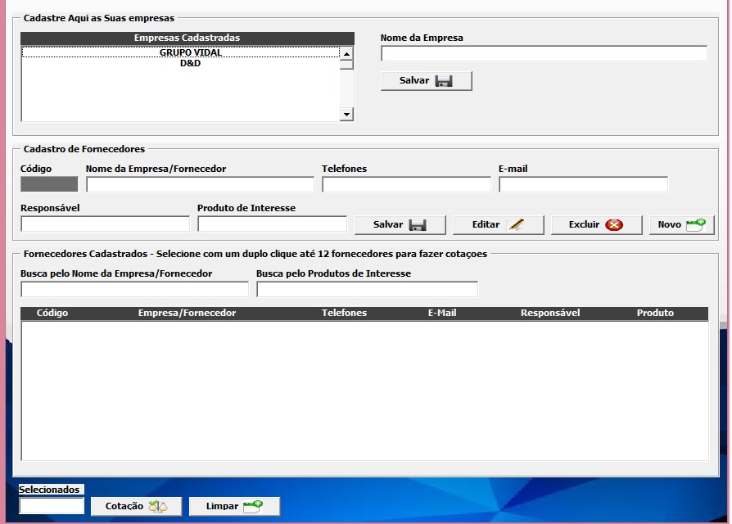Click the scales icon on Cotação button
The height and width of the screenshot is (524, 732).
tap(158, 506)
